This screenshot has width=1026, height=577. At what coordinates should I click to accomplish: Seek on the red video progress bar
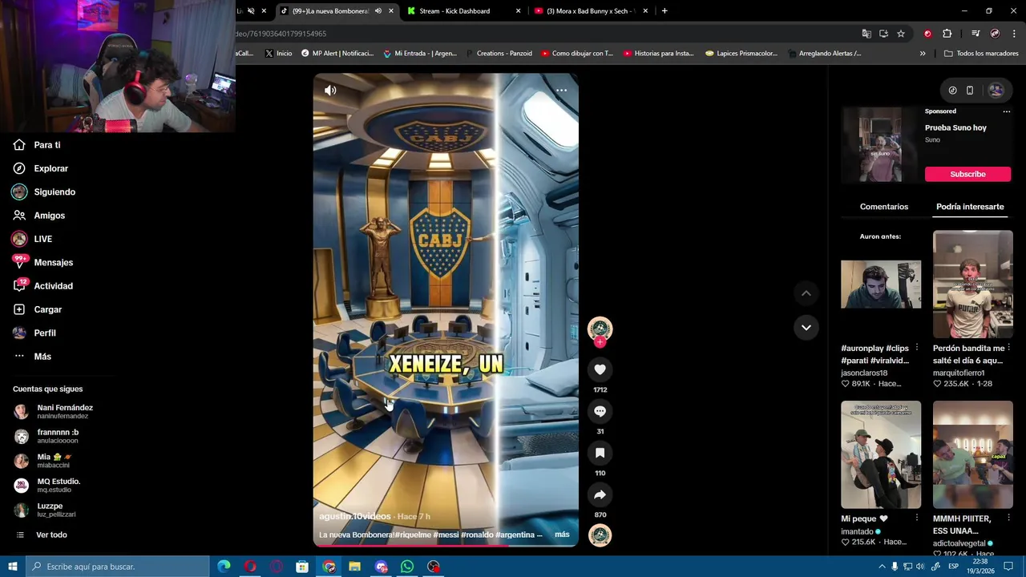point(446,546)
